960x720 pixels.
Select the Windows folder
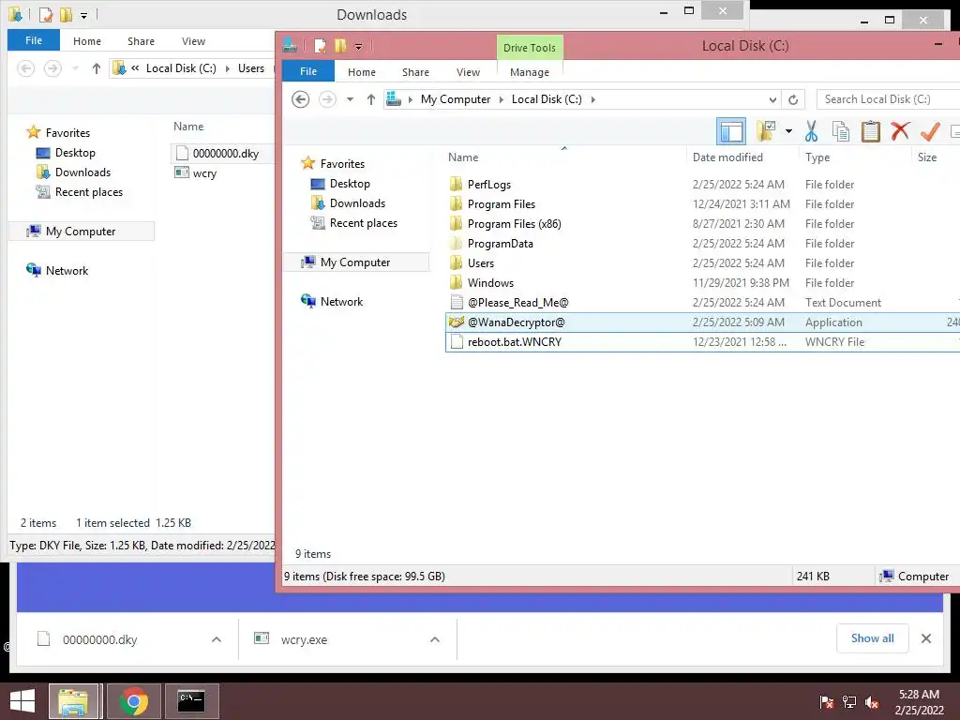[x=489, y=282]
